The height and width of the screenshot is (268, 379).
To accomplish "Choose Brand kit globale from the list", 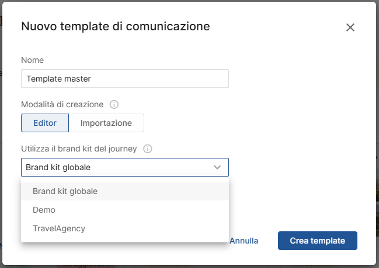I will tap(65, 191).
